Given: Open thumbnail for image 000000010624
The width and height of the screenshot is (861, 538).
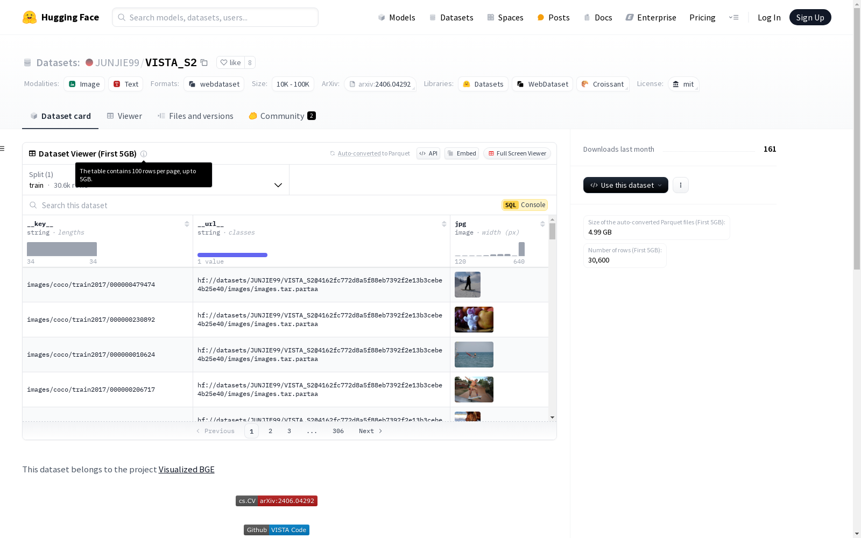Looking at the screenshot, I should tap(474, 355).
